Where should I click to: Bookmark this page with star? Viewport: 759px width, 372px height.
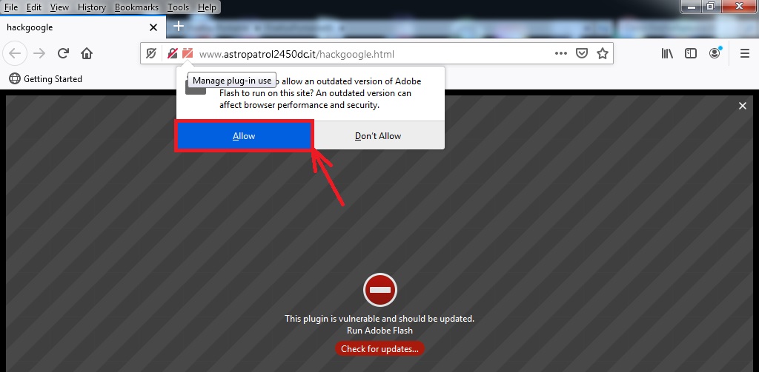[602, 54]
